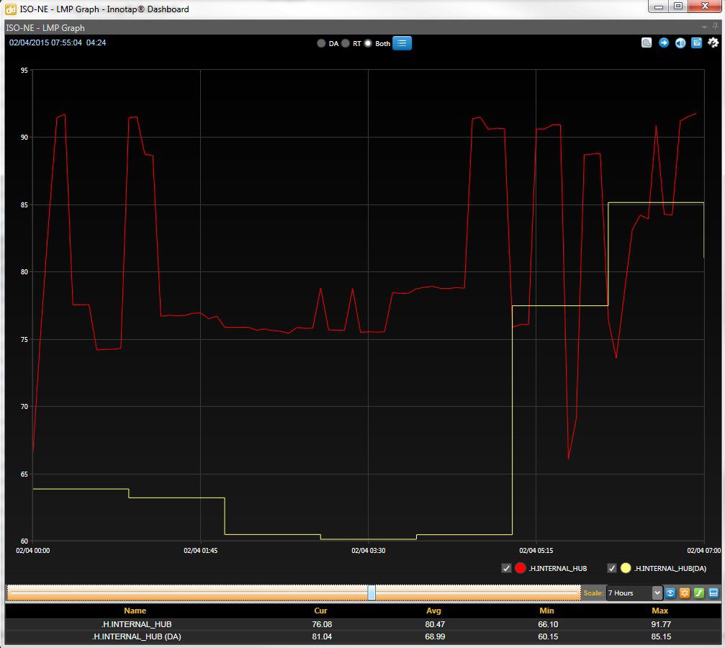Image resolution: width=725 pixels, height=648 pixels.
Task: Click the Min column header
Action: 546,611
